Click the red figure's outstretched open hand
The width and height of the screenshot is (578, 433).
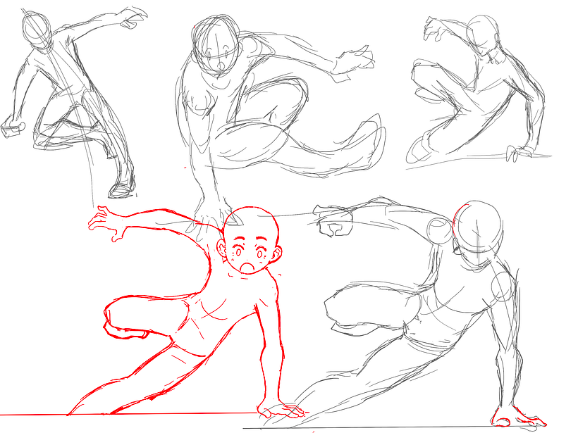click(x=106, y=223)
